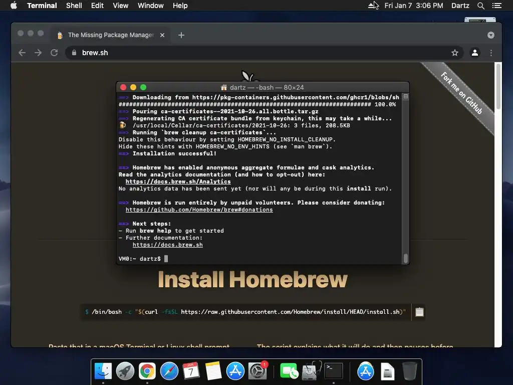
Task: Open the tab search dropdown in Chrome
Action: (491, 35)
